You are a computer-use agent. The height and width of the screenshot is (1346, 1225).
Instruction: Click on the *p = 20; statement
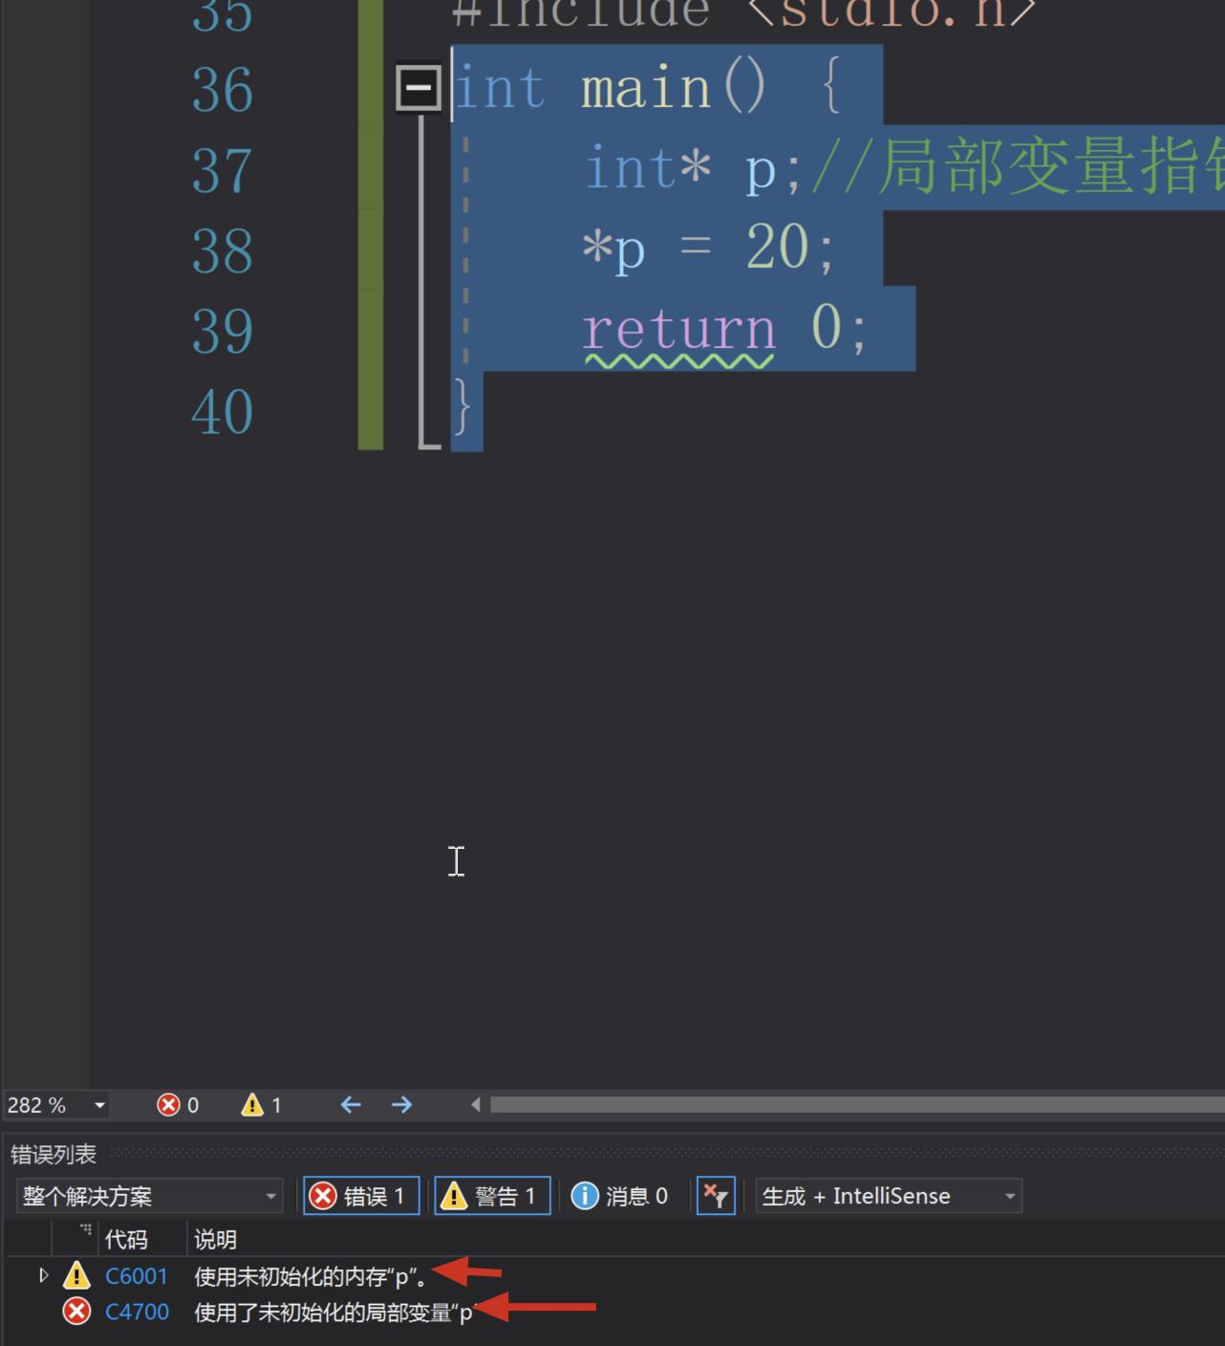708,249
